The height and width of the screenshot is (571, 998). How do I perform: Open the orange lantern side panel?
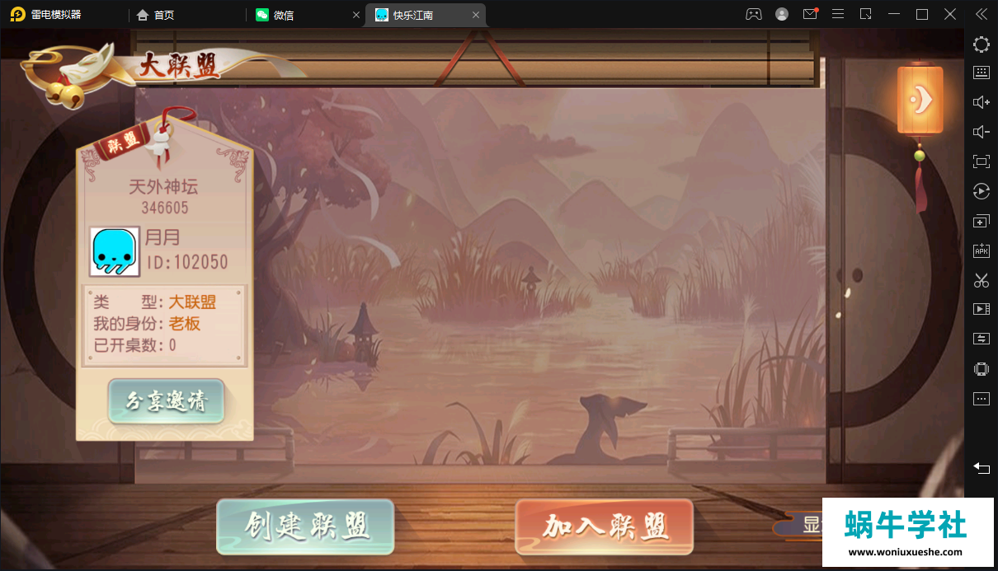tap(920, 101)
